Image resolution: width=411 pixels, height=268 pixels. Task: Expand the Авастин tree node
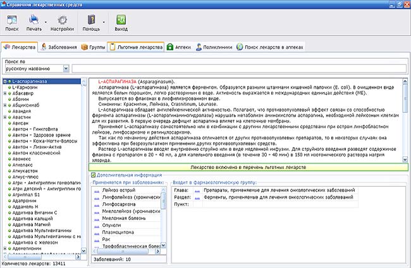(x=4, y=117)
